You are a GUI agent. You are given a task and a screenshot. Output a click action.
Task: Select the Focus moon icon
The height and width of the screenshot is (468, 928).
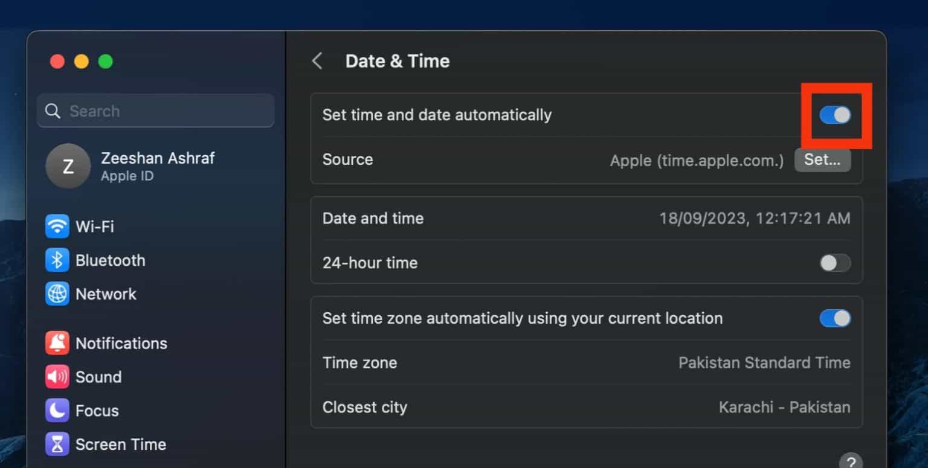57,411
